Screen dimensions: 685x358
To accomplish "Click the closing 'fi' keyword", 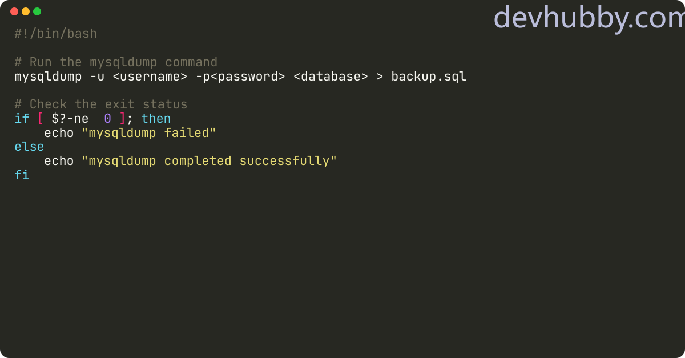I will (x=22, y=175).
